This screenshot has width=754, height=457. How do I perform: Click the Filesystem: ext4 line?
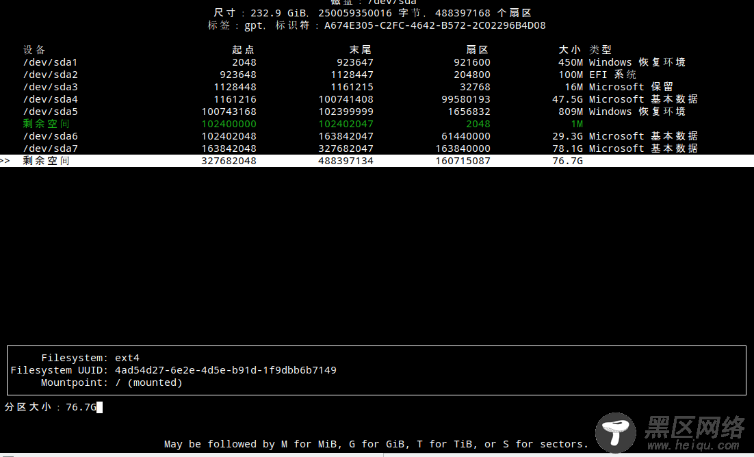click(x=90, y=358)
